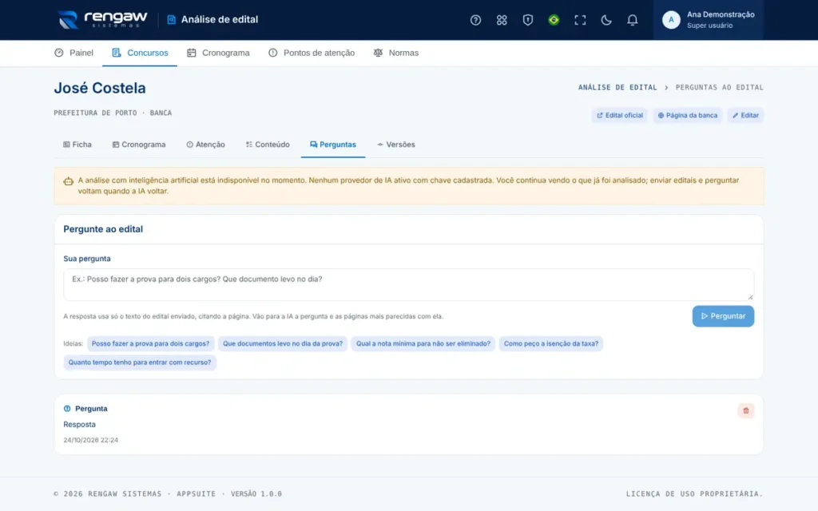Click the 'Pergunta' heading in the question card

point(91,409)
